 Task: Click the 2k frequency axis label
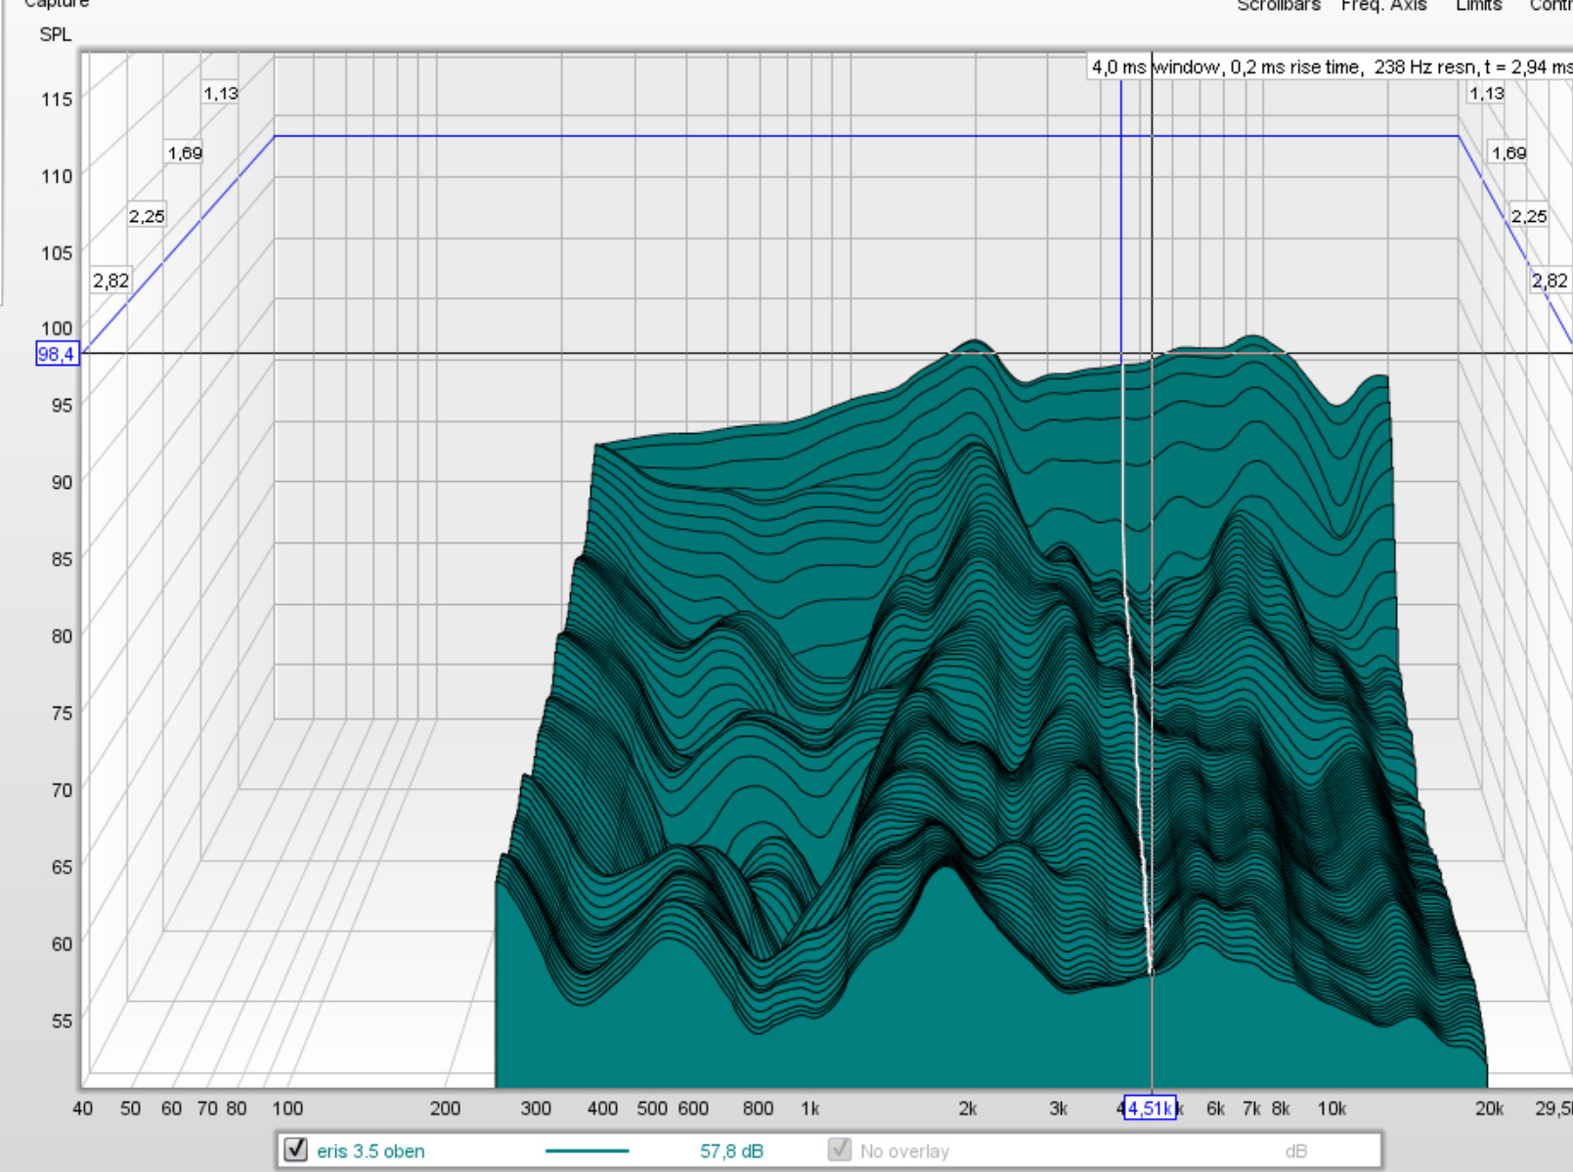click(x=967, y=1108)
